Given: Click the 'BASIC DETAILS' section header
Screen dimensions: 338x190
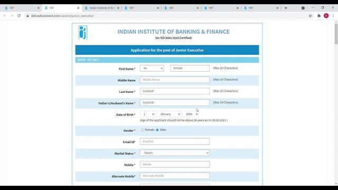Looking at the screenshot, I should tap(167, 60).
